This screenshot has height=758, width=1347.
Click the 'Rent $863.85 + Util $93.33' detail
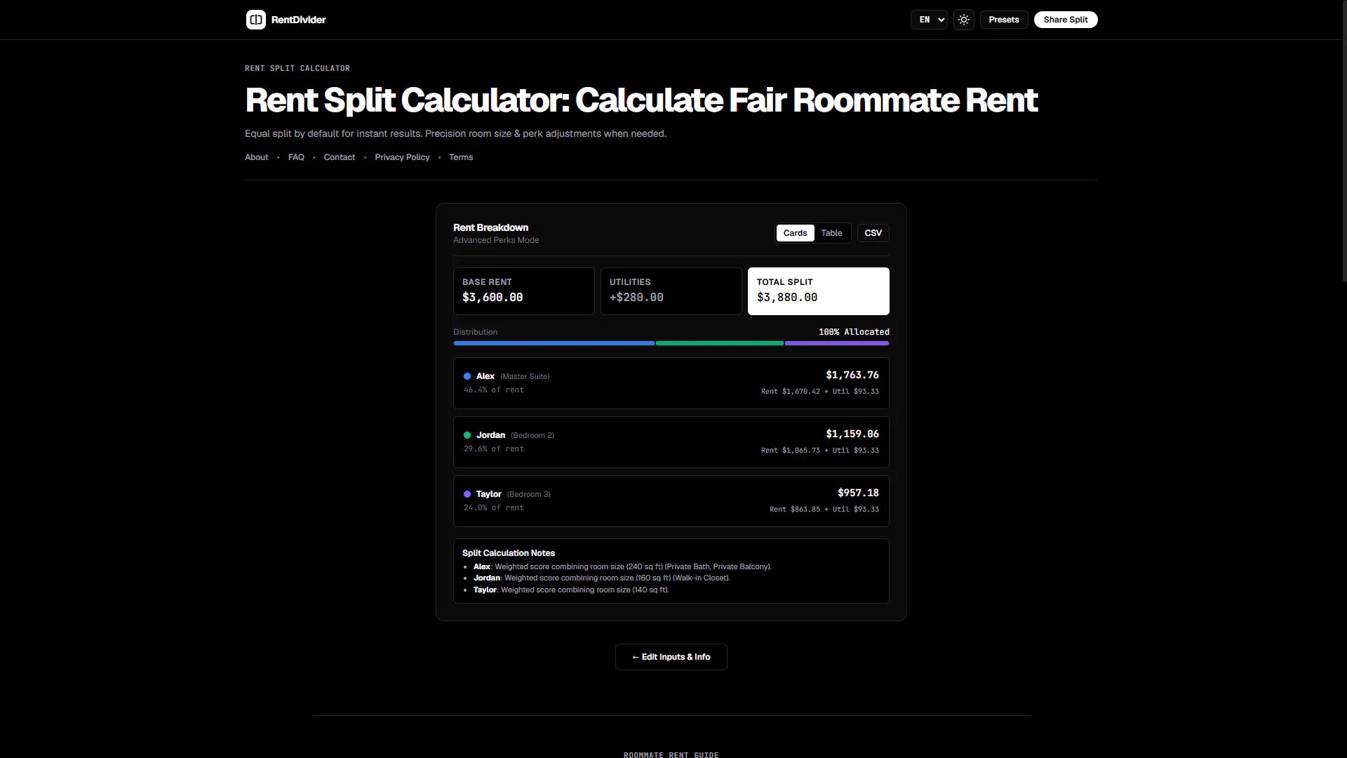pos(824,510)
